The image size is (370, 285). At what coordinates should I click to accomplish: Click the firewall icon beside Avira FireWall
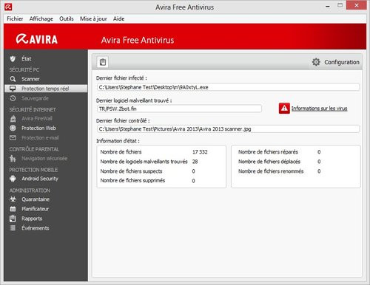pos(13,119)
